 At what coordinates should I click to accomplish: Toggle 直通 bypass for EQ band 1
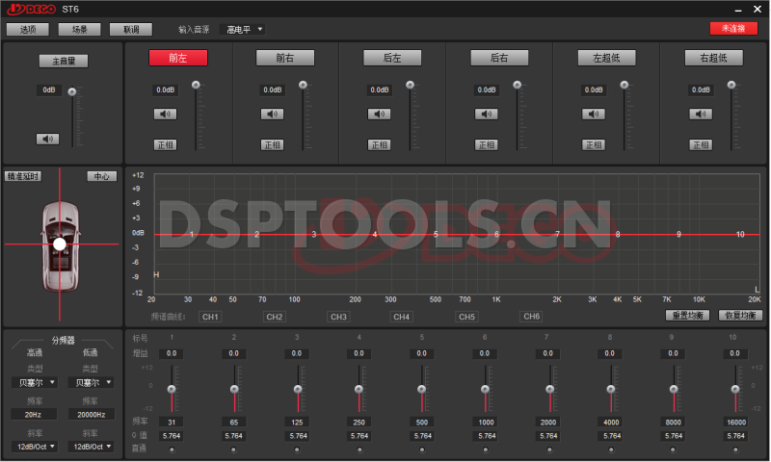[x=172, y=449]
